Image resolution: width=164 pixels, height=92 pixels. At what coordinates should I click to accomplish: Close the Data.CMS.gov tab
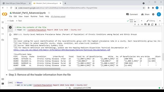[x=30, y=3]
